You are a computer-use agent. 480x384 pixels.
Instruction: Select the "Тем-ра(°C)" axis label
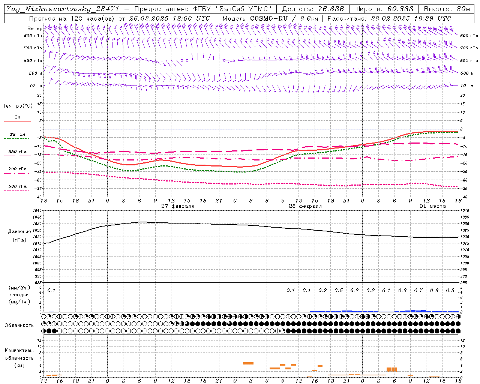coord(18,106)
